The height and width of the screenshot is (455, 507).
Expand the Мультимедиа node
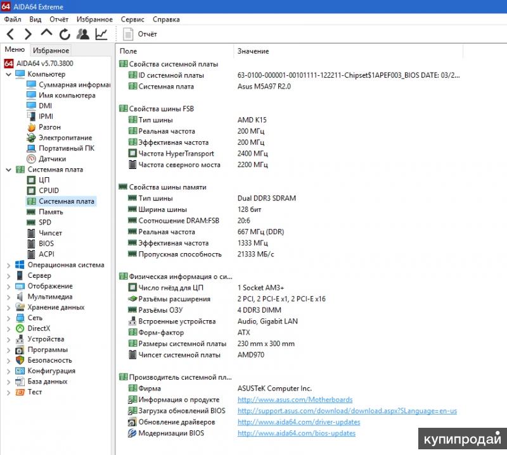point(9,297)
